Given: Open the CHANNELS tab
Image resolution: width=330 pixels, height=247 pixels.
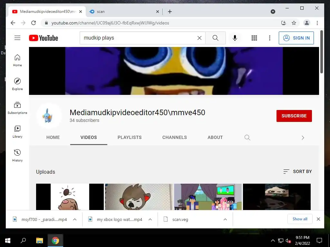Looking at the screenshot, I should click(174, 137).
